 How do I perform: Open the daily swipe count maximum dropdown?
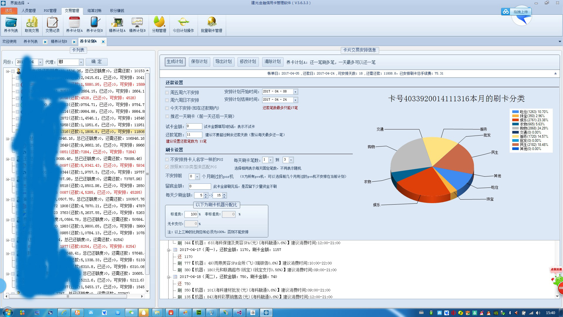pos(291,160)
